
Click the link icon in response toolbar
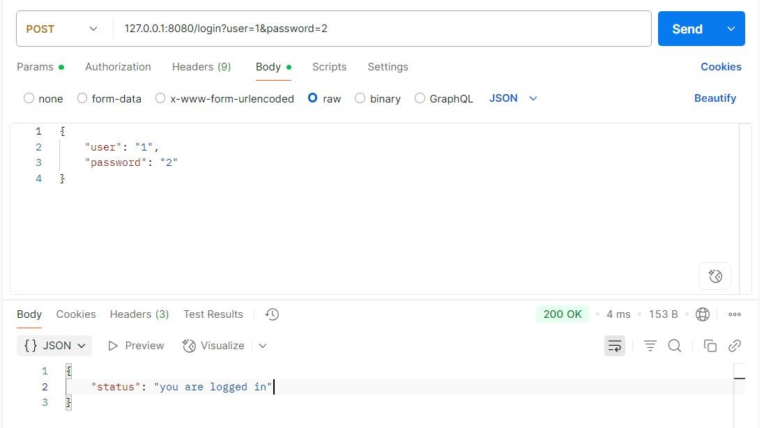[x=733, y=345]
